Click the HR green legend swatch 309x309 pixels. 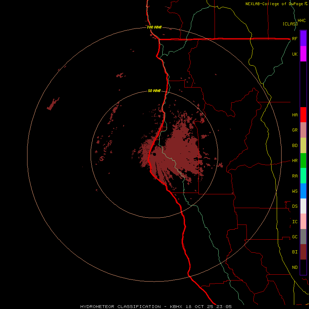click(303, 161)
